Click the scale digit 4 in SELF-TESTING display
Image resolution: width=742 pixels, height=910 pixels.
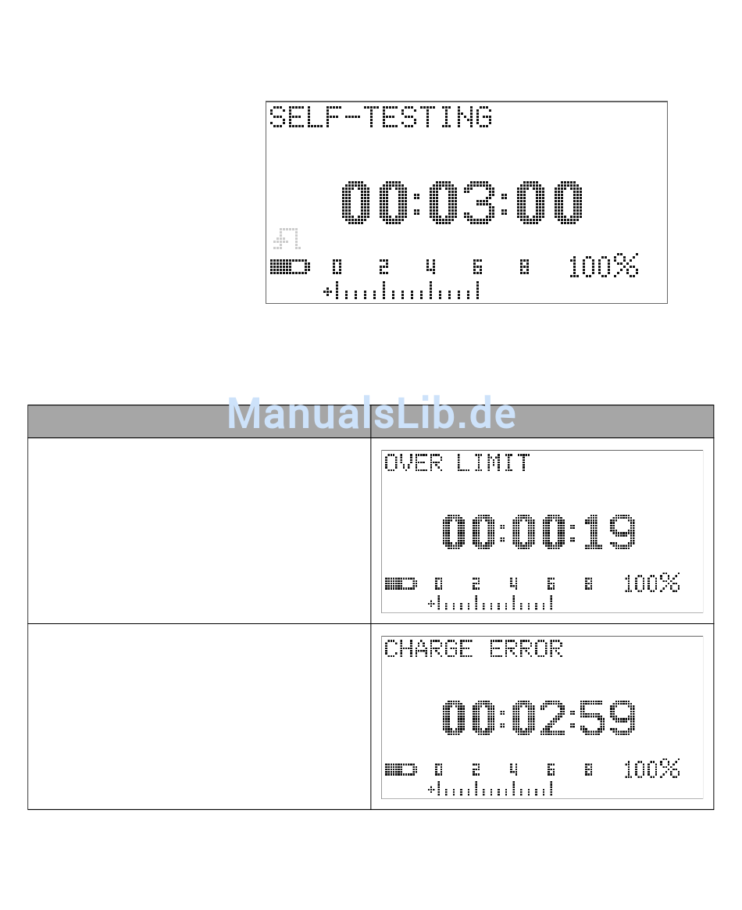coord(430,267)
